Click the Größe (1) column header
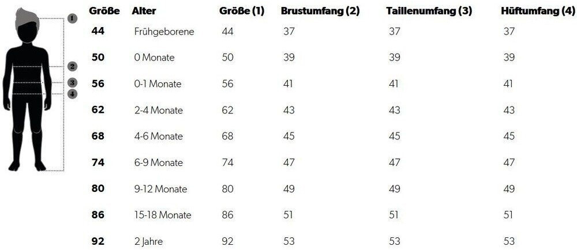The width and height of the screenshot is (577, 250). coord(242,11)
